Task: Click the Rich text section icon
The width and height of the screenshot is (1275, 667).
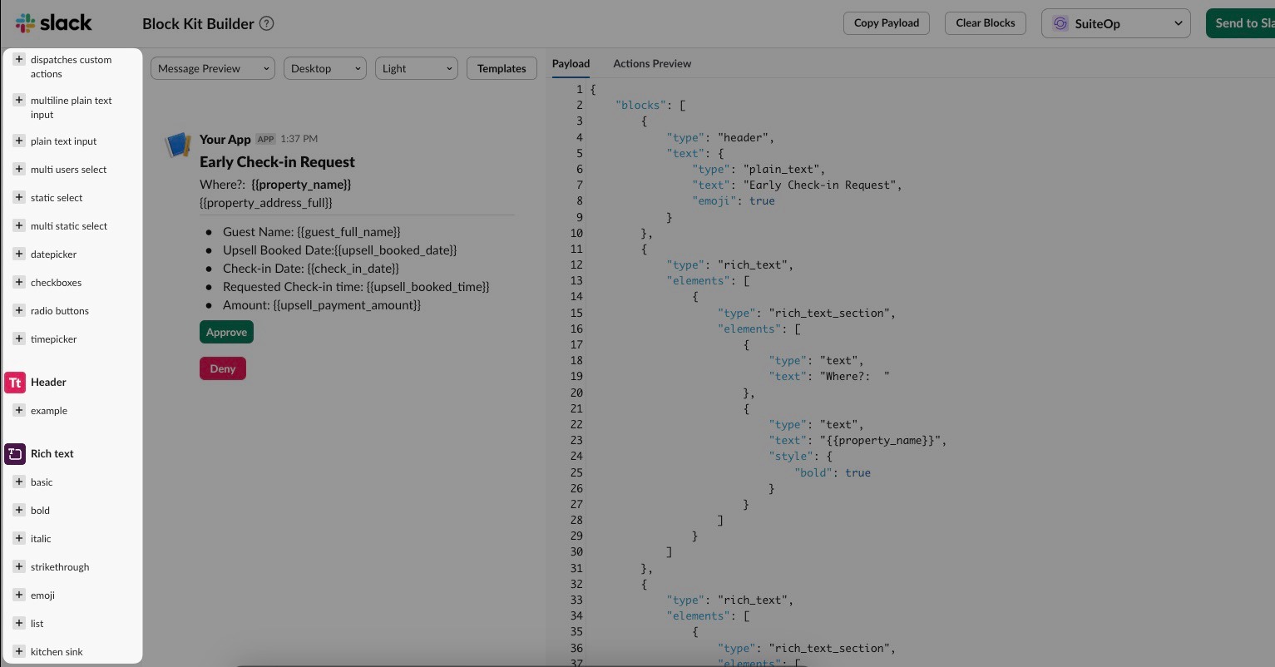Action: (15, 453)
